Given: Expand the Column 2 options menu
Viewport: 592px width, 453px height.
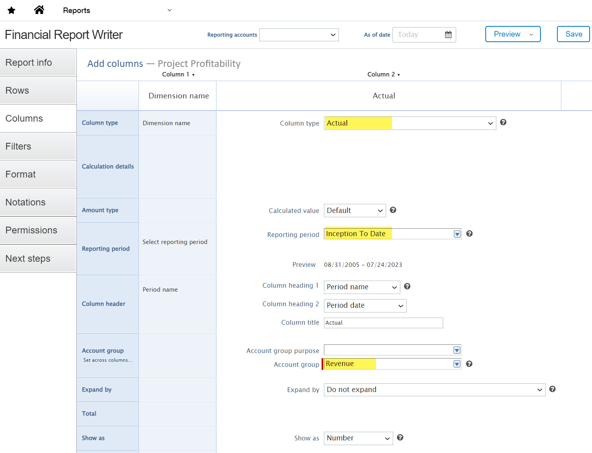Looking at the screenshot, I should pyautogui.click(x=383, y=74).
